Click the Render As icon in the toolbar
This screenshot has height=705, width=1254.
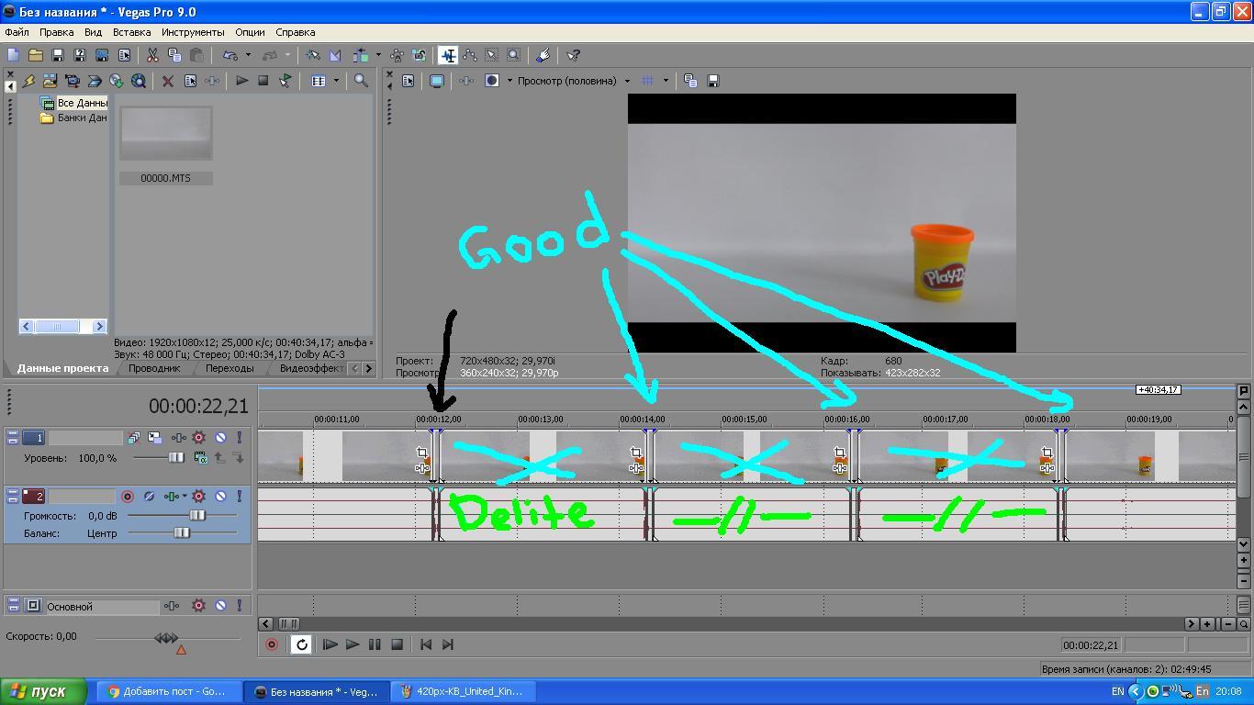[102, 55]
